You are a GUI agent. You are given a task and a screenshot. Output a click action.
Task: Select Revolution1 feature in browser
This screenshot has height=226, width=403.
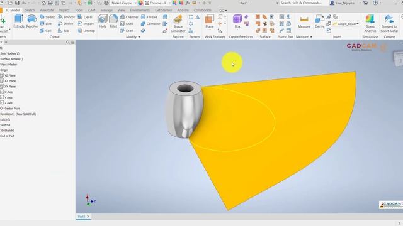(x=18, y=114)
